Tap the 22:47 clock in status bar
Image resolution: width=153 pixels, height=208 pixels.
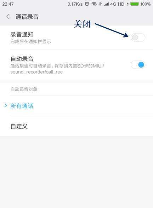click(8, 4)
